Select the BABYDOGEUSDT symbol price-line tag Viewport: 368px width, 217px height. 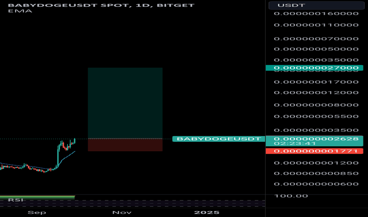tap(219, 138)
